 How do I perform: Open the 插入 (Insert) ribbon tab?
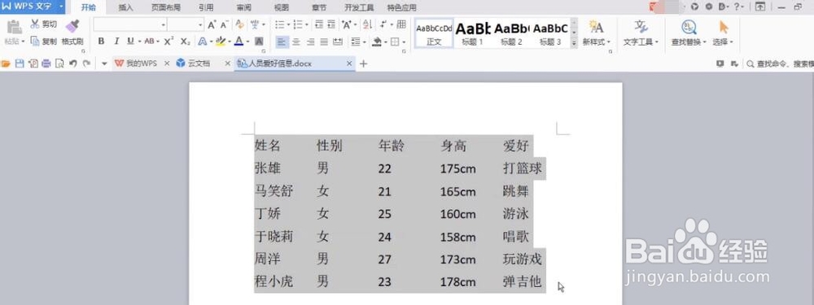[125, 7]
